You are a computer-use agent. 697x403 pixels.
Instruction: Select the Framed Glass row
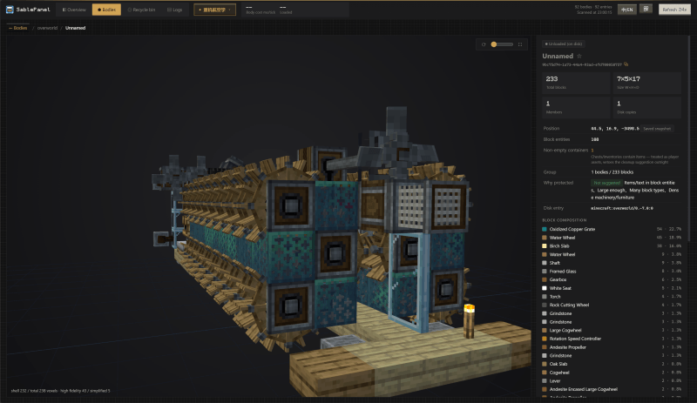pos(612,272)
